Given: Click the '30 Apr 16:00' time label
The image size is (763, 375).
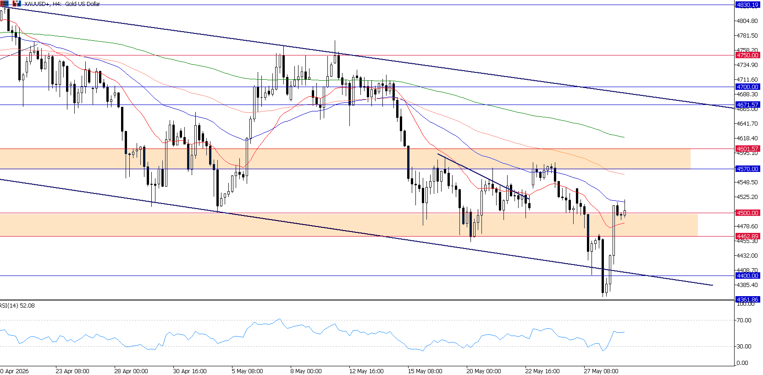Looking at the screenshot, I should pyautogui.click(x=190, y=371).
